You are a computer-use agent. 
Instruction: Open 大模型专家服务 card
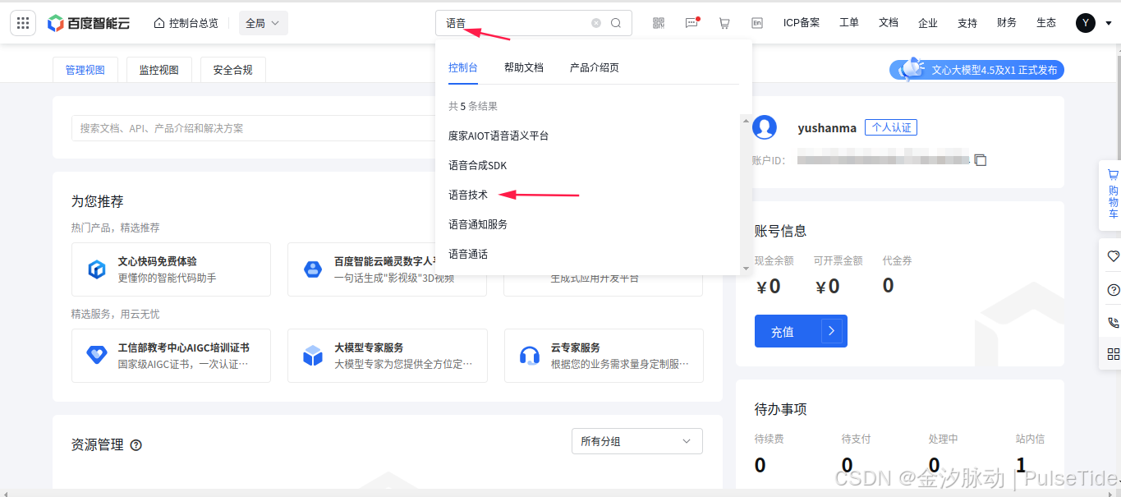388,356
